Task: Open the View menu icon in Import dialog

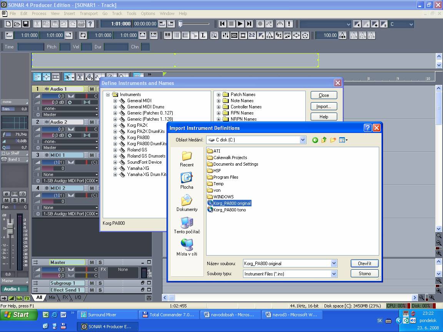Action: [343, 140]
